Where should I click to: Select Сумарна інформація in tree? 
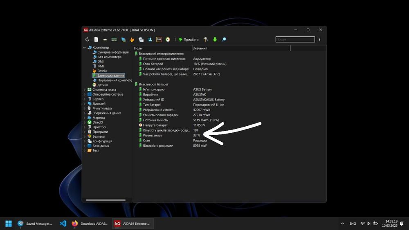click(110, 52)
